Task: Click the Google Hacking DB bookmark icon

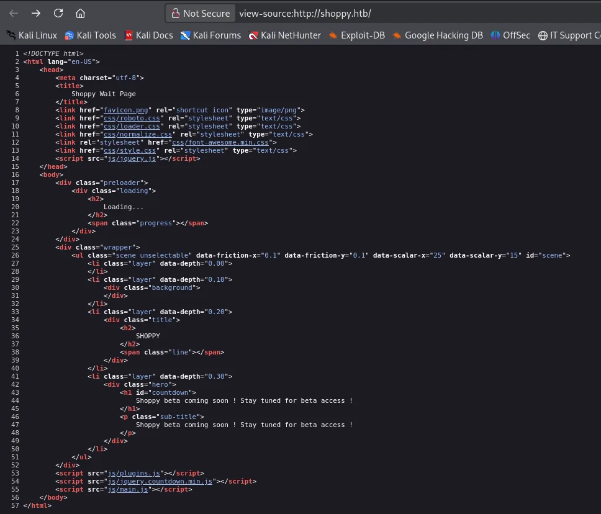Action: tap(397, 35)
